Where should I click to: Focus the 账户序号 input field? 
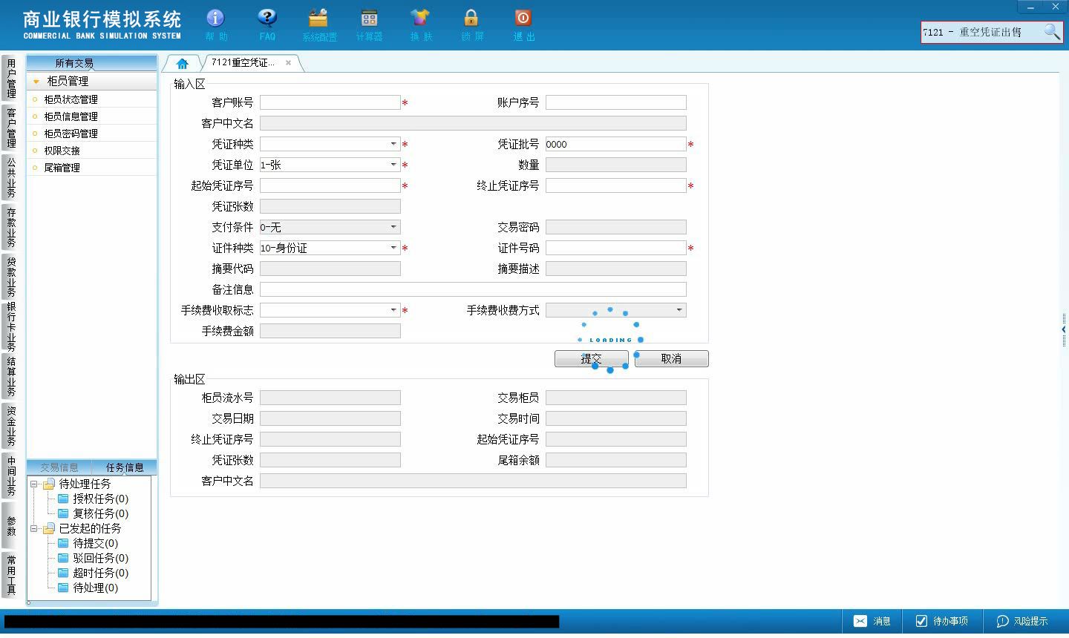(616, 102)
